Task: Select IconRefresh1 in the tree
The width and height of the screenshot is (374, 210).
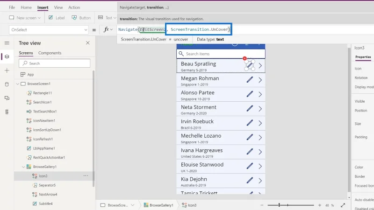Action: click(x=43, y=139)
